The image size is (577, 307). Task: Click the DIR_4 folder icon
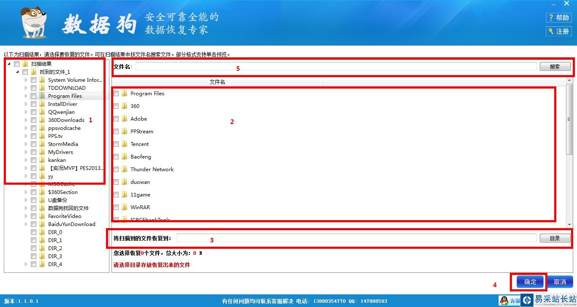click(42, 264)
